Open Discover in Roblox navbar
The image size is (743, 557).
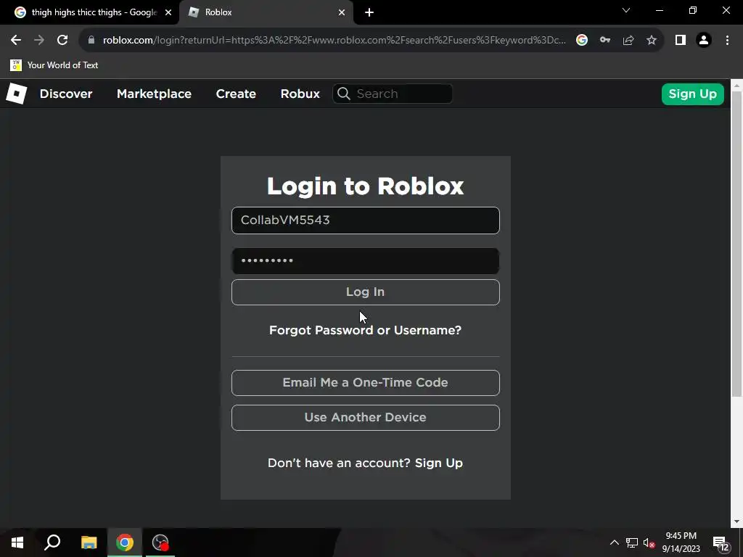click(66, 94)
